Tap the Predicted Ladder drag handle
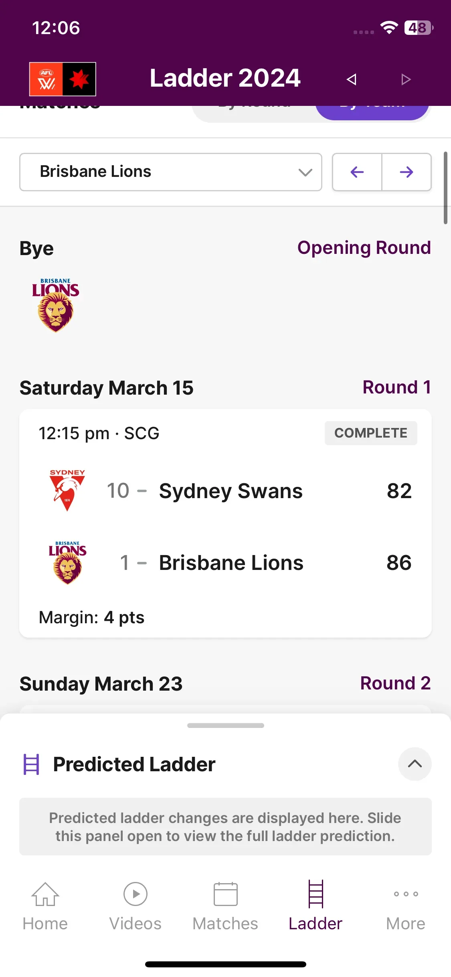The height and width of the screenshot is (977, 451). [226, 726]
